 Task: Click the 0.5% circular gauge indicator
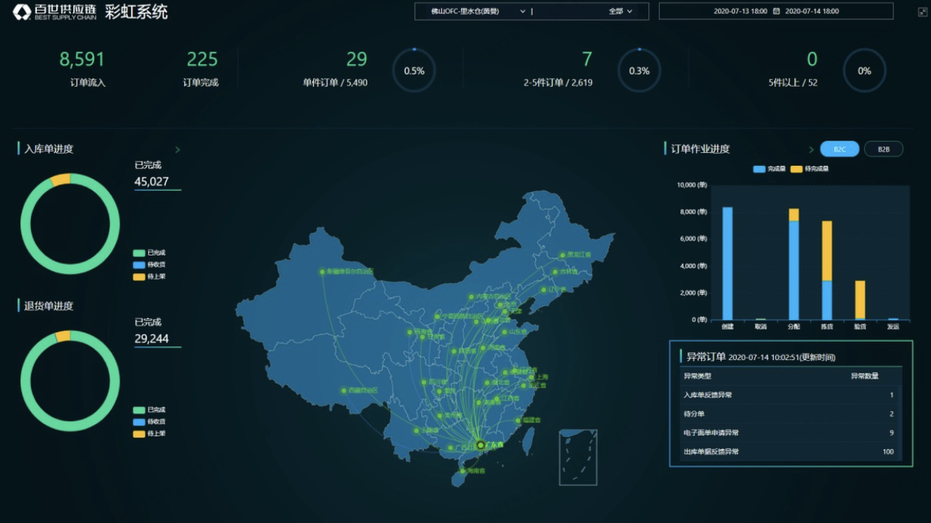click(x=414, y=70)
